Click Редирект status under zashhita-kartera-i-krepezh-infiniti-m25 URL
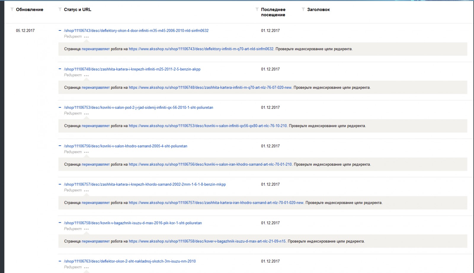 [x=73, y=75]
